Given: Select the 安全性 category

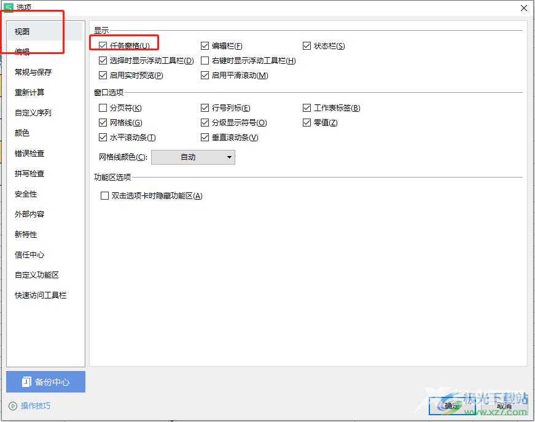Looking at the screenshot, I should point(45,193).
